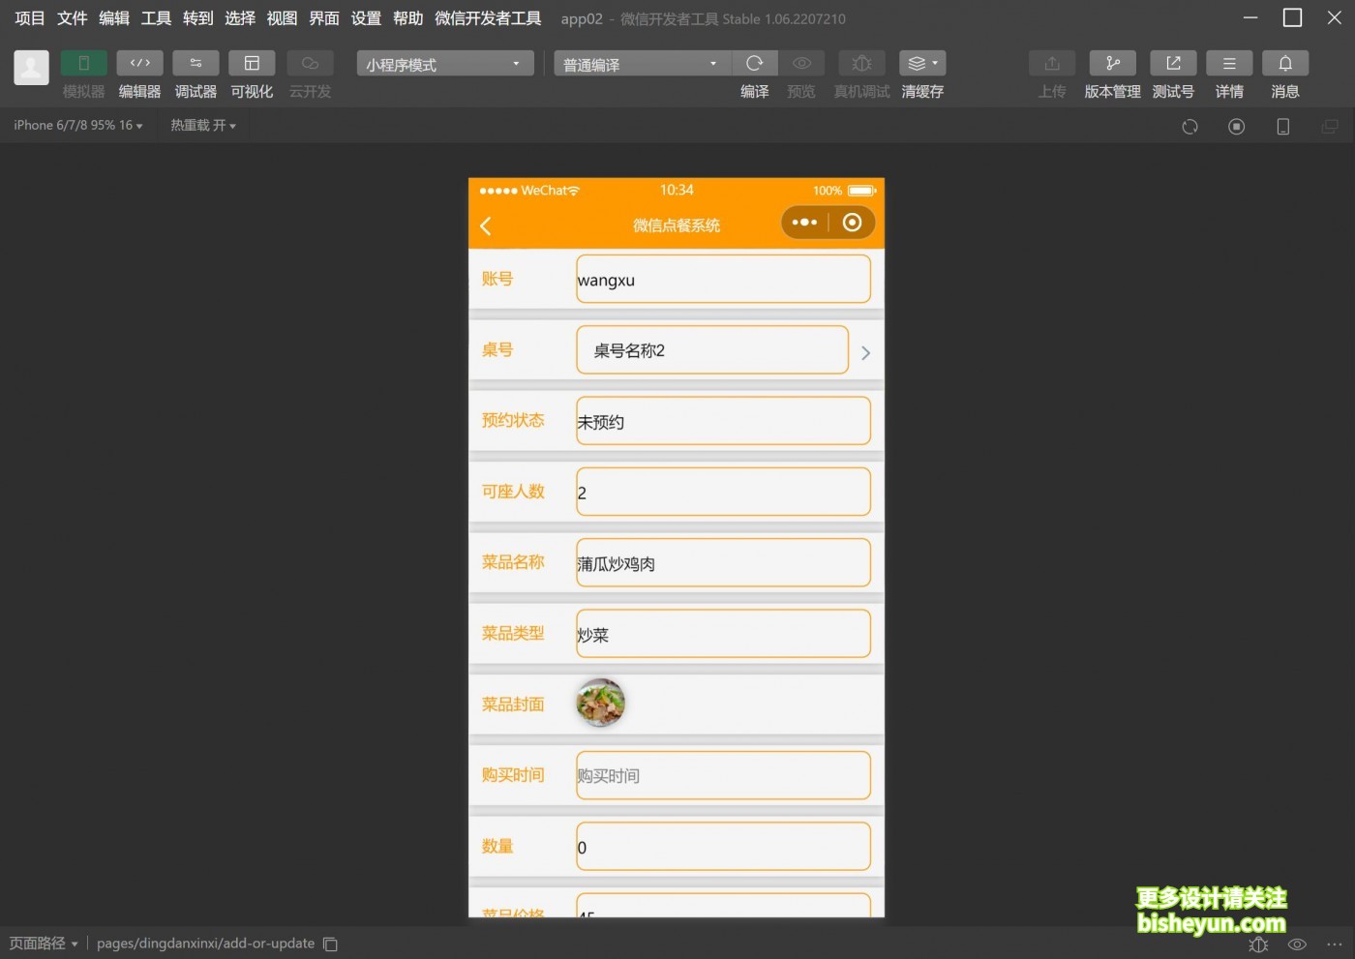
Task: Click the status bar debug bug icon
Action: tap(1258, 944)
